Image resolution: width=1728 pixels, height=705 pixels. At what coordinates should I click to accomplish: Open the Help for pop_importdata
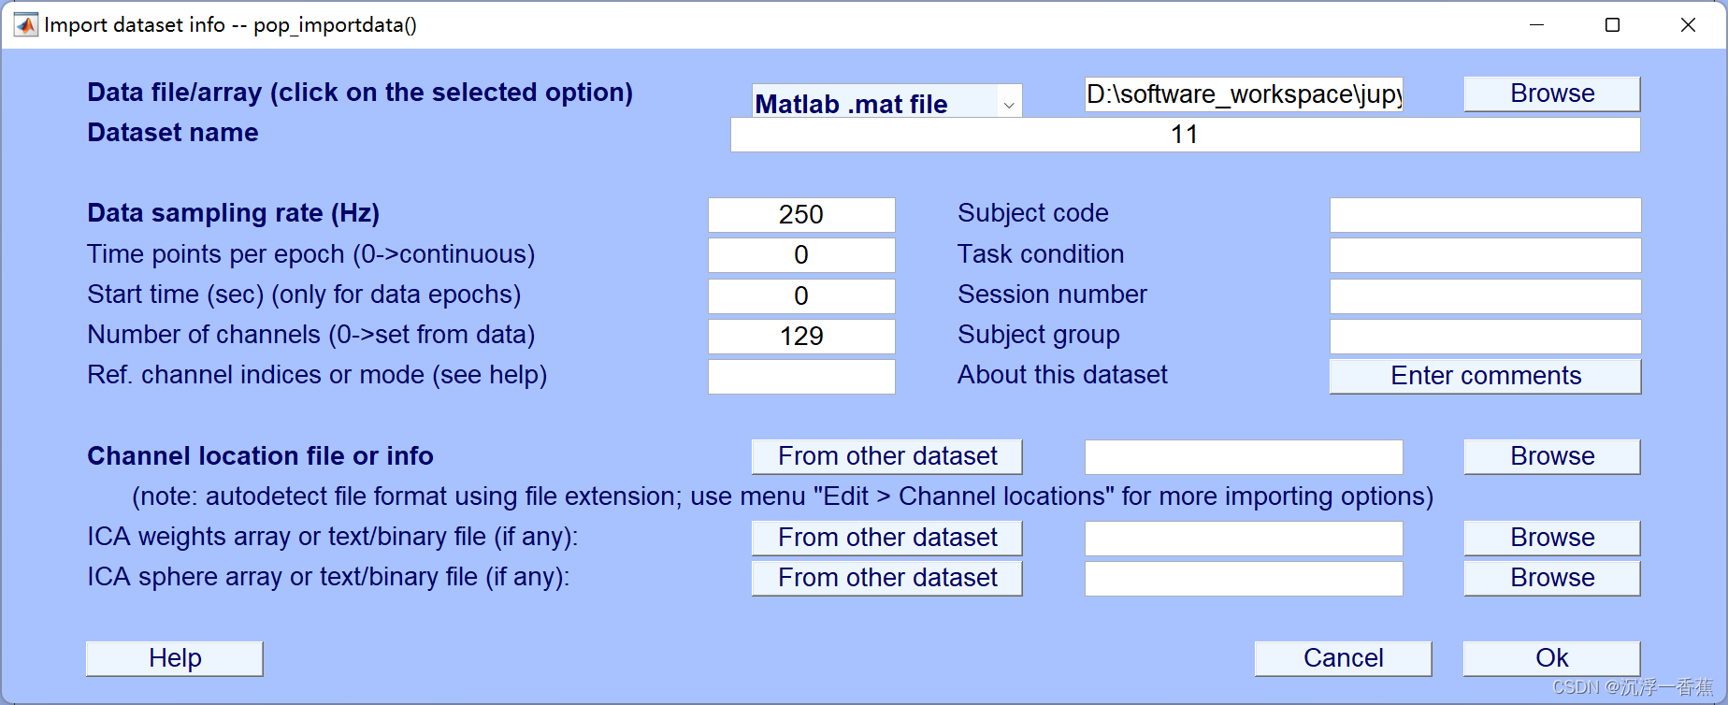pos(174,657)
